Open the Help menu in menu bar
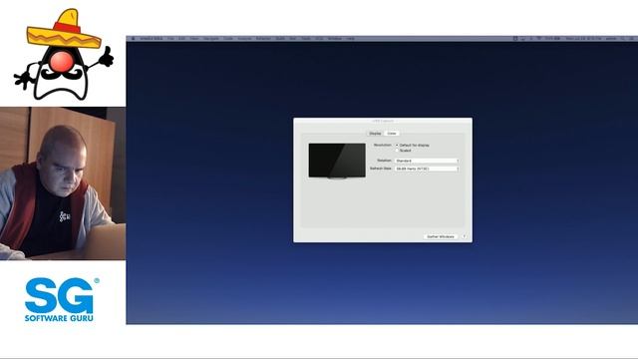The width and height of the screenshot is (638, 359). tap(350, 39)
